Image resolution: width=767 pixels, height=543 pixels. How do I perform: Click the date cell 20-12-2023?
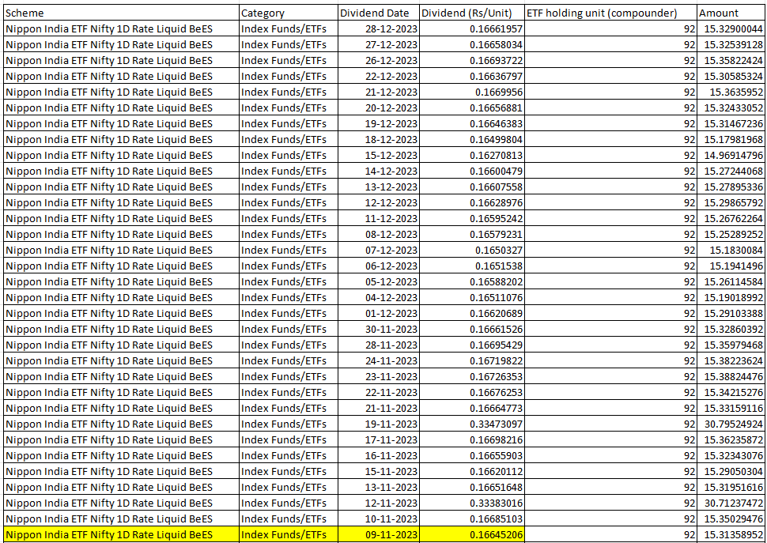point(379,108)
